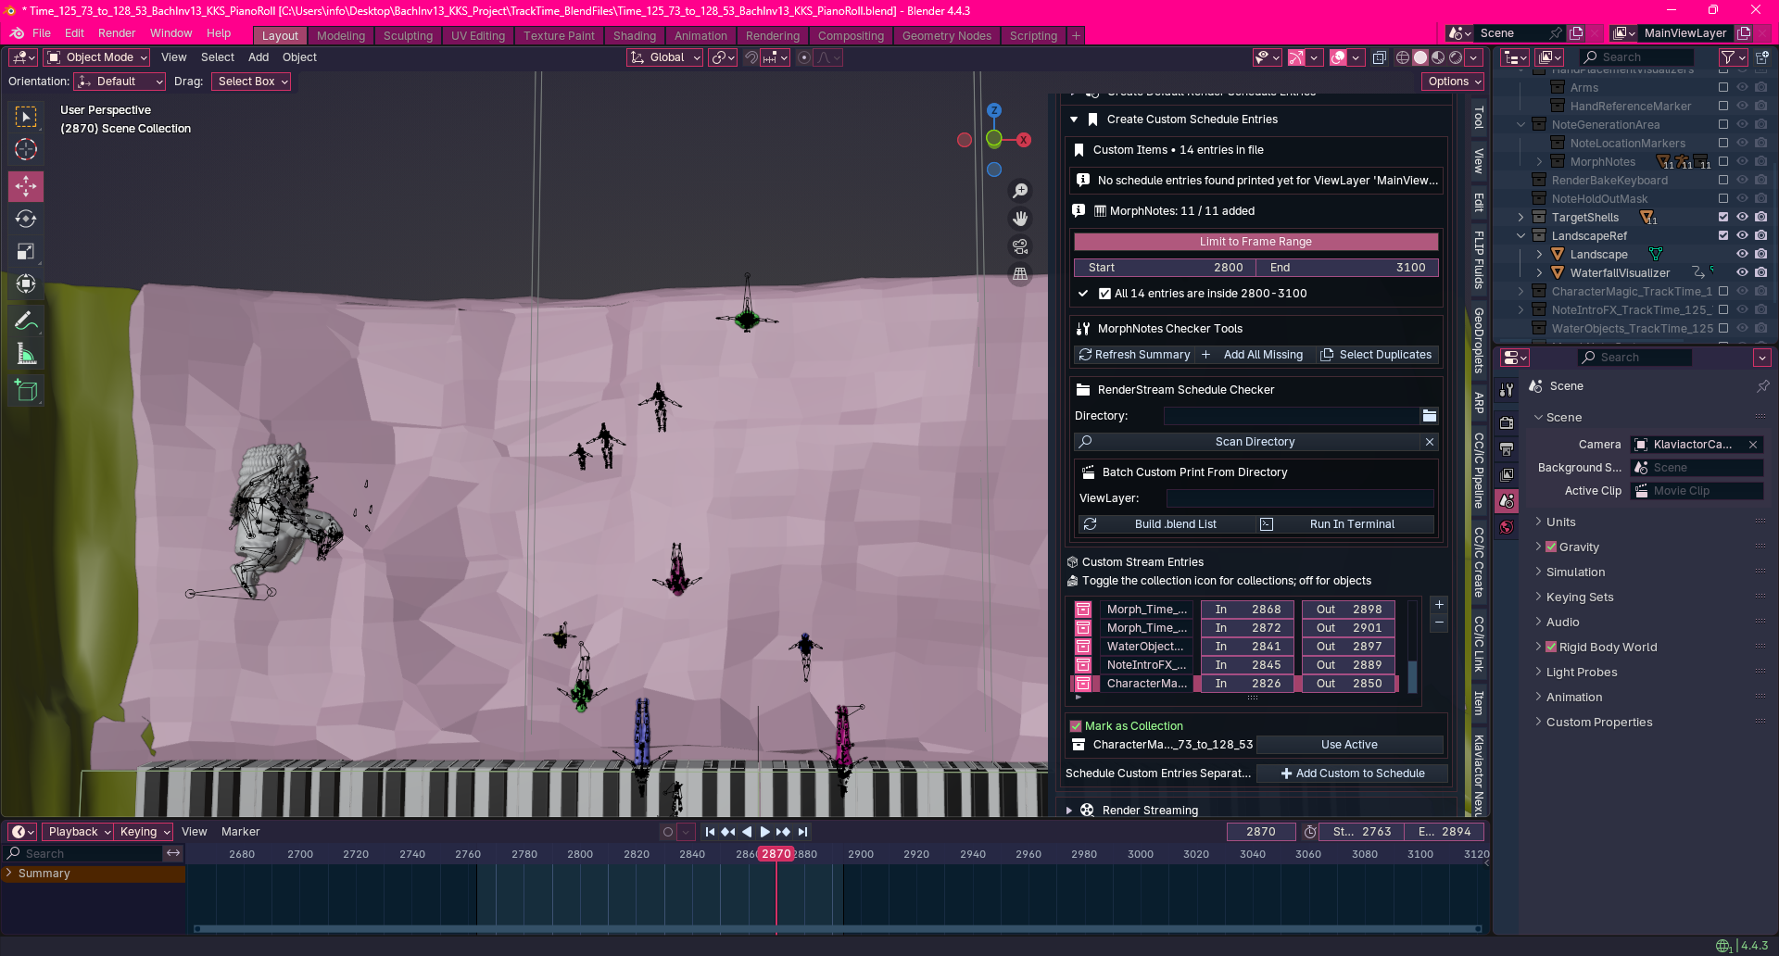Screen dimensions: 1779x956
Task: Activate the Annotate pencil tool
Action: [26, 321]
